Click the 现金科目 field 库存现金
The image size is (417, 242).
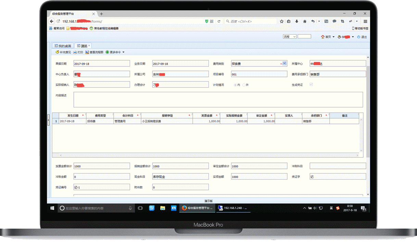tap(180, 177)
